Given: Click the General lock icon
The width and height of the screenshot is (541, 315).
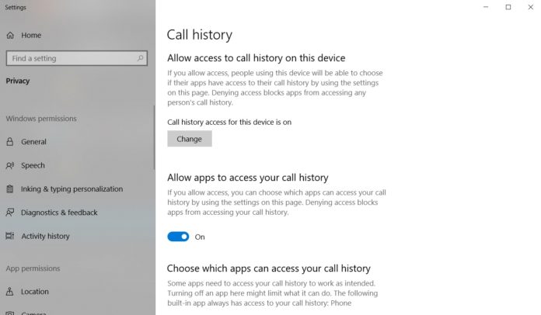Looking at the screenshot, I should 10,141.
